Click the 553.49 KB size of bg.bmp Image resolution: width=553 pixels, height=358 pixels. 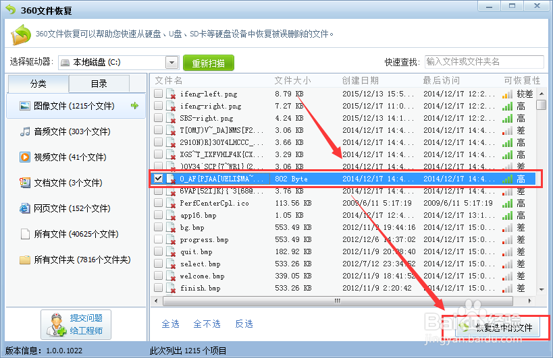point(293,227)
